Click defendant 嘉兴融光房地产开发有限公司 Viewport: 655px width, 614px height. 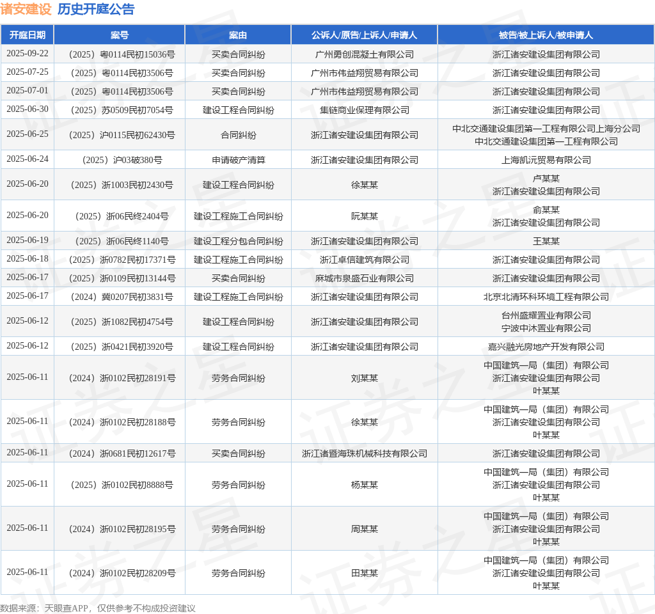[546, 347]
